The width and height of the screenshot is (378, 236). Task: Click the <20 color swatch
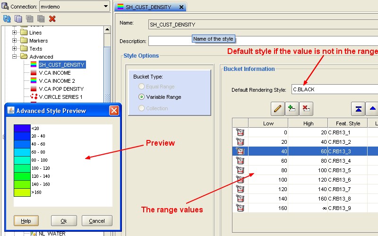(22, 128)
